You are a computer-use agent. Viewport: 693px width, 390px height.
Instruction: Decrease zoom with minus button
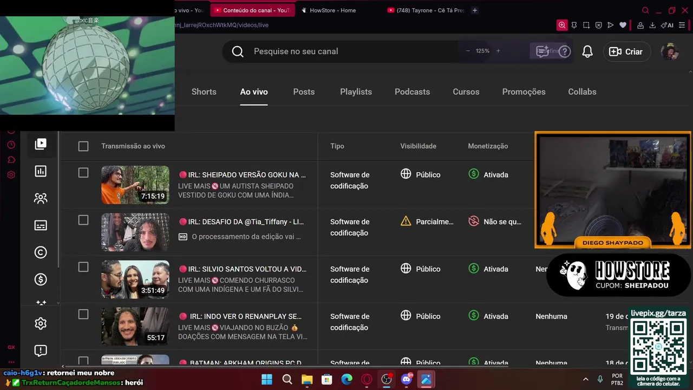click(468, 51)
